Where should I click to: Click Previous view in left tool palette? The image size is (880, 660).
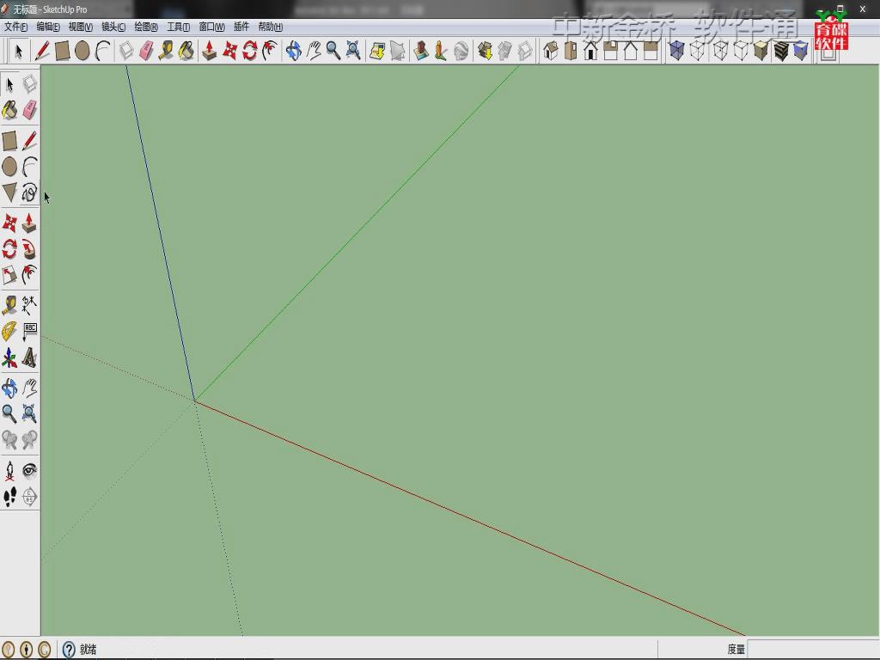pos(9,439)
